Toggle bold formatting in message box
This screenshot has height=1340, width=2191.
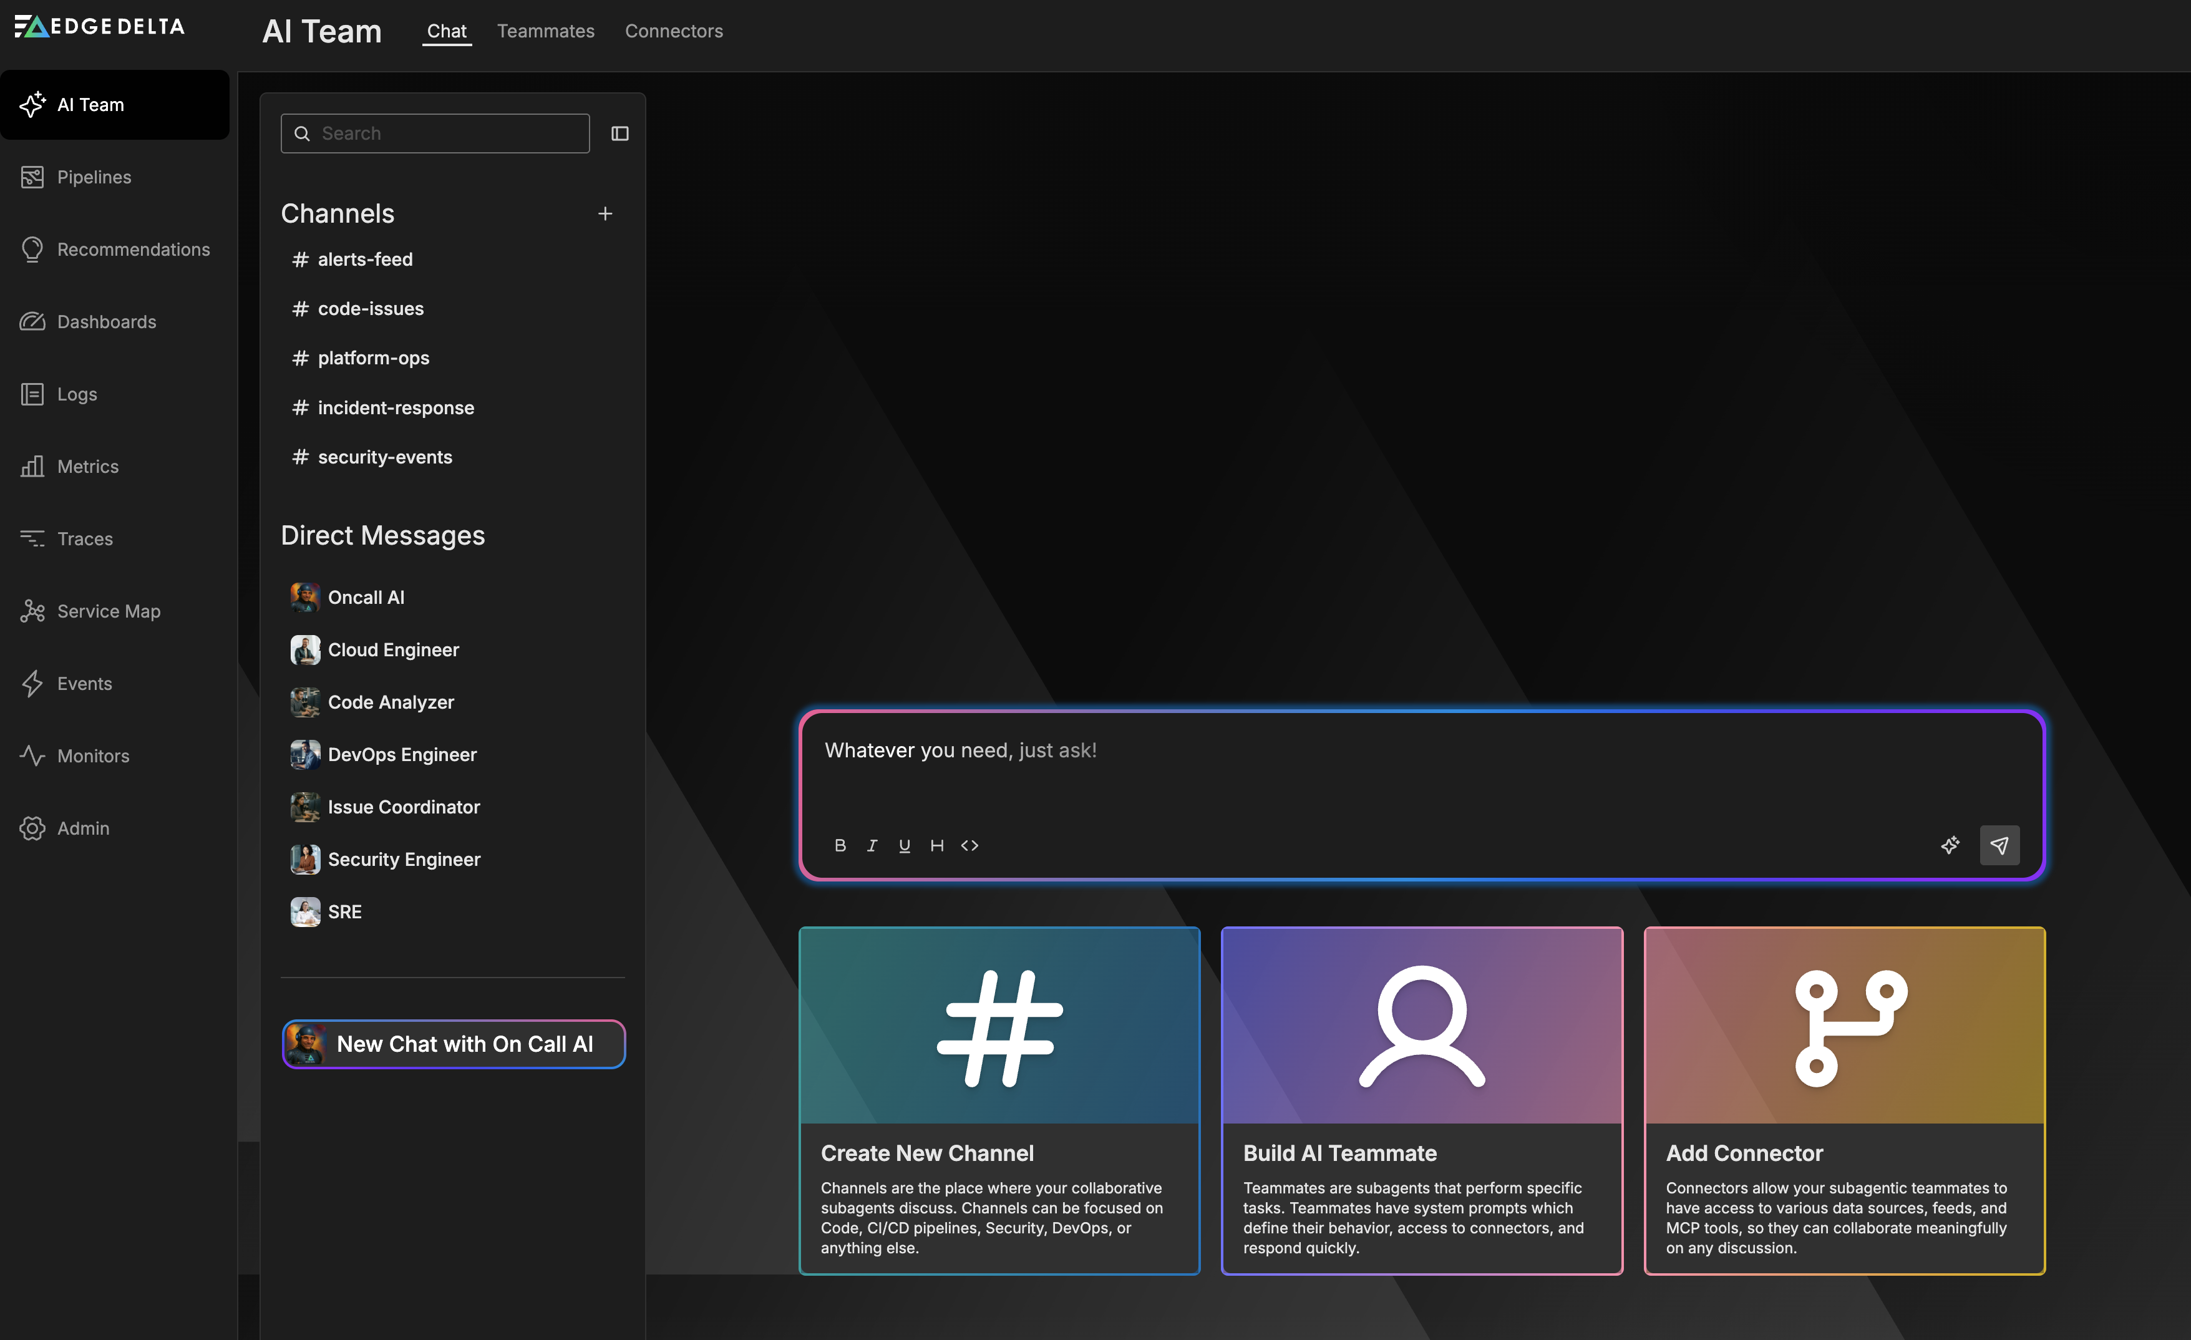click(x=840, y=845)
